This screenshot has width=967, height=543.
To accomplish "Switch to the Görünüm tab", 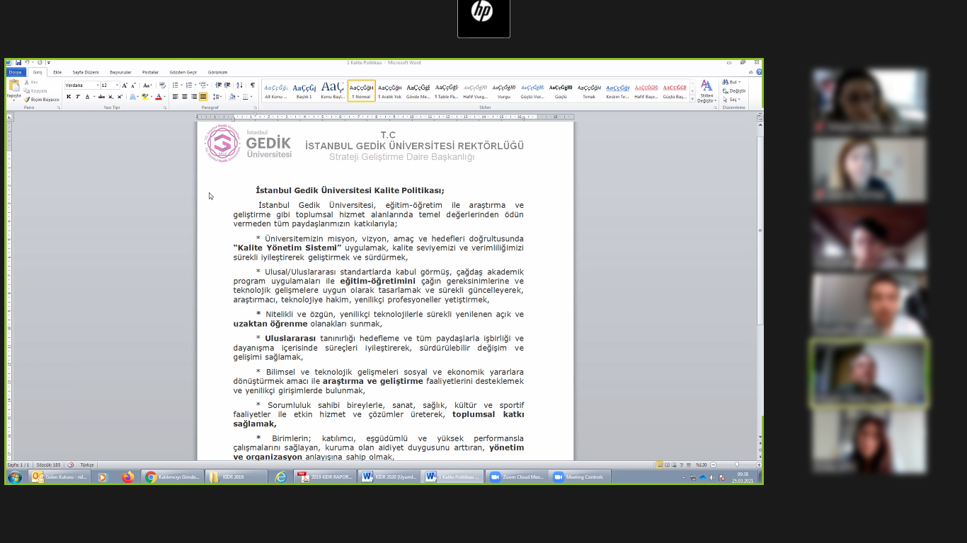I will [x=217, y=72].
